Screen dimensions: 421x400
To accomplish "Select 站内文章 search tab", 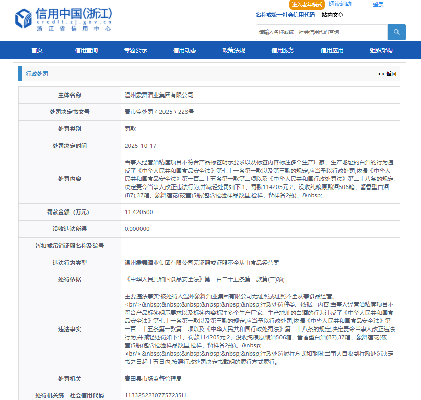I will [333, 15].
